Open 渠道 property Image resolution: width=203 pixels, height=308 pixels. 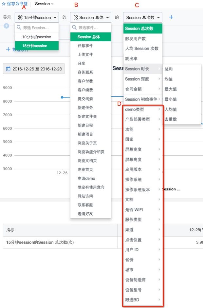(x=143, y=230)
